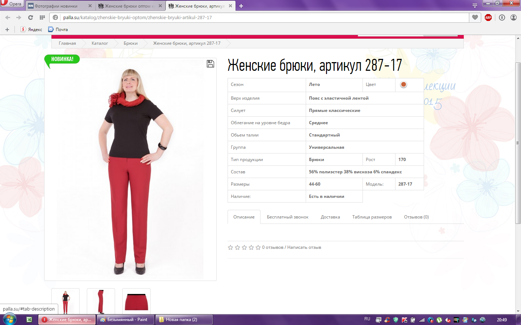Click the sizes value '44-60'

click(314, 184)
